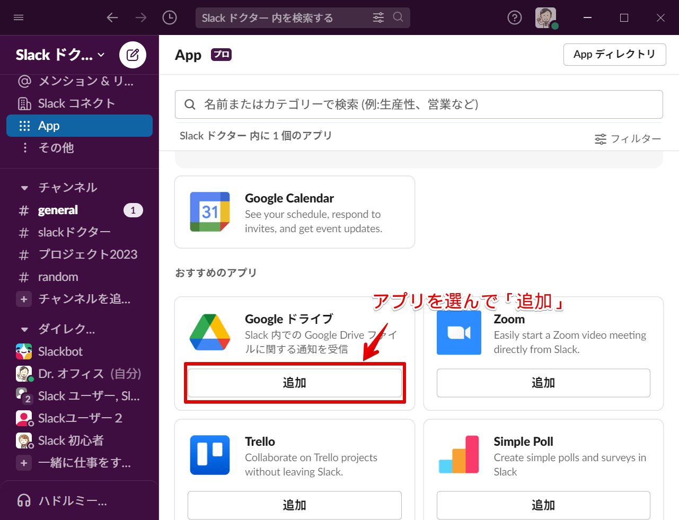679x520 pixels.
Task: Open the プロジェクト2023 channel
Action: 80,255
